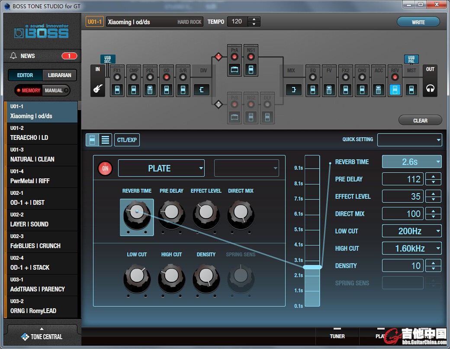
Task: Click the CLEAR button
Action: pos(420,120)
